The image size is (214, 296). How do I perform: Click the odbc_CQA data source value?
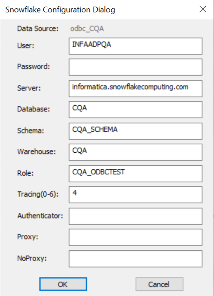[x=87, y=29]
